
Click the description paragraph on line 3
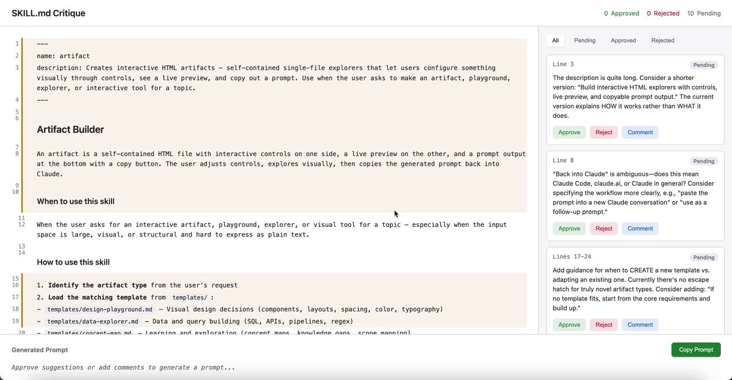point(273,77)
